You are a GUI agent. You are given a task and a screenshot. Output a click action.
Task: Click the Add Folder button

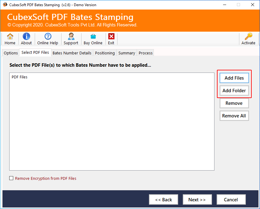[234, 91]
